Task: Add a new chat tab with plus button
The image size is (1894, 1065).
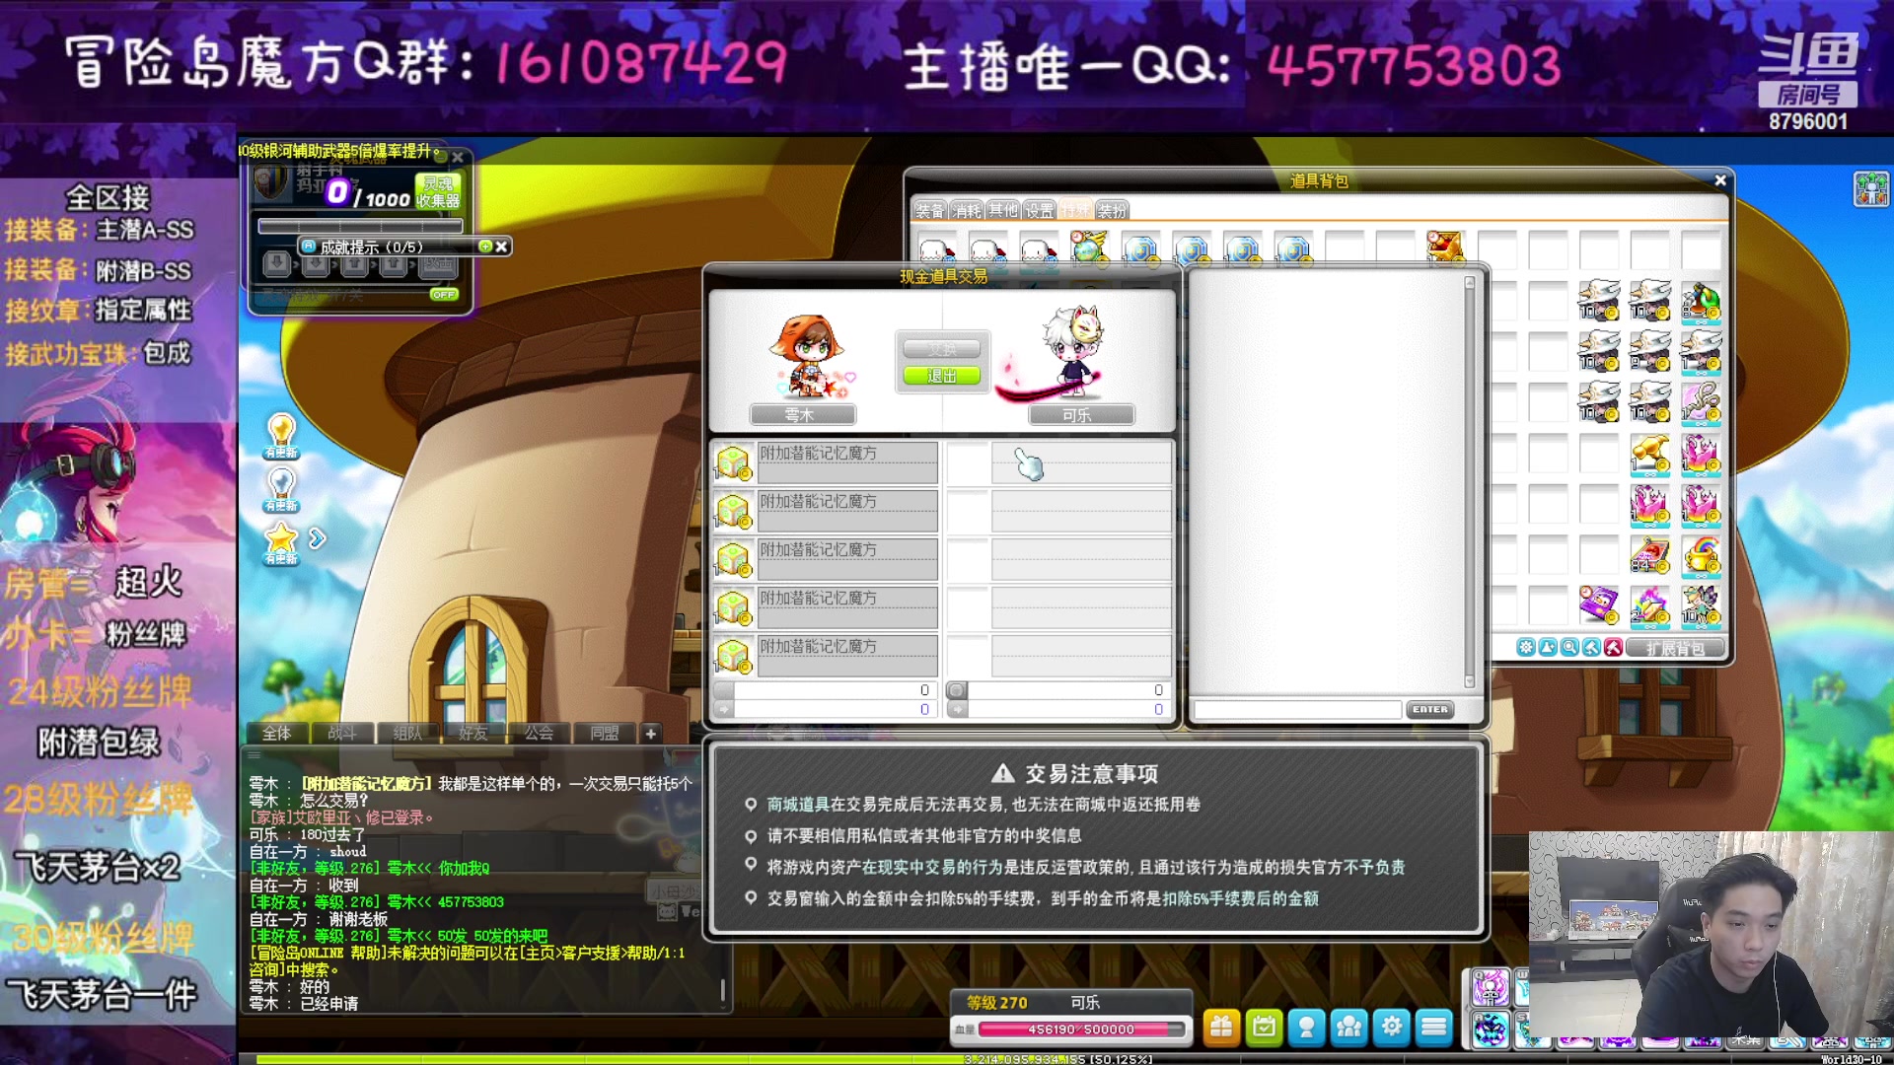Action: click(x=651, y=733)
